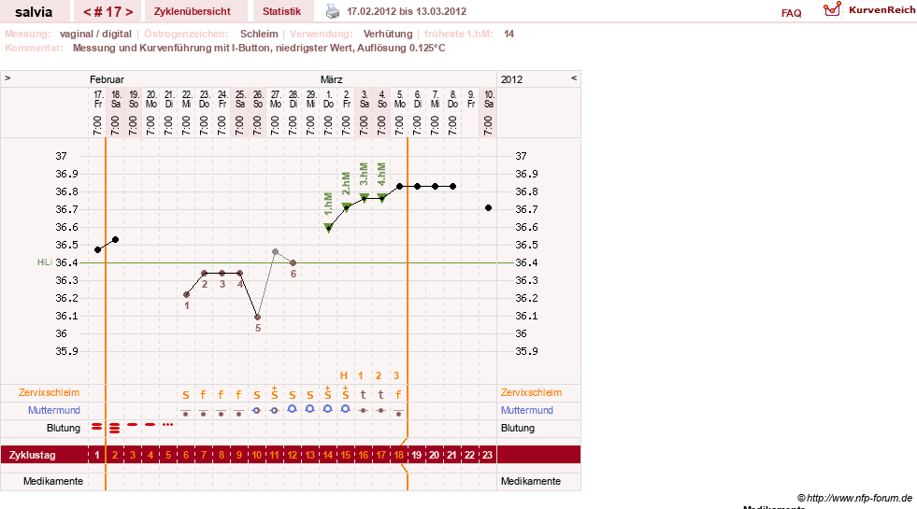Viewport: 917px width, 509px height.
Task: Click the 4.hM green triangle marker
Action: [382, 198]
